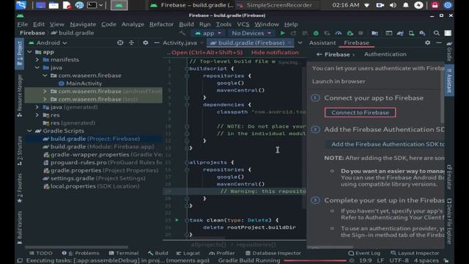469x264 pixels.
Task: Click the Add the Firebase Authentication SDK button
Action: (385, 144)
